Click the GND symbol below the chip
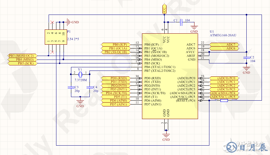The image size is (270, 155). (166, 135)
